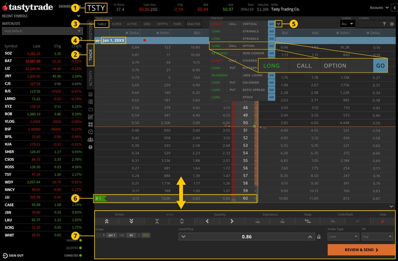Select the list view icon in the sidebar
Screen dimensions: 398x261
(90, 102)
